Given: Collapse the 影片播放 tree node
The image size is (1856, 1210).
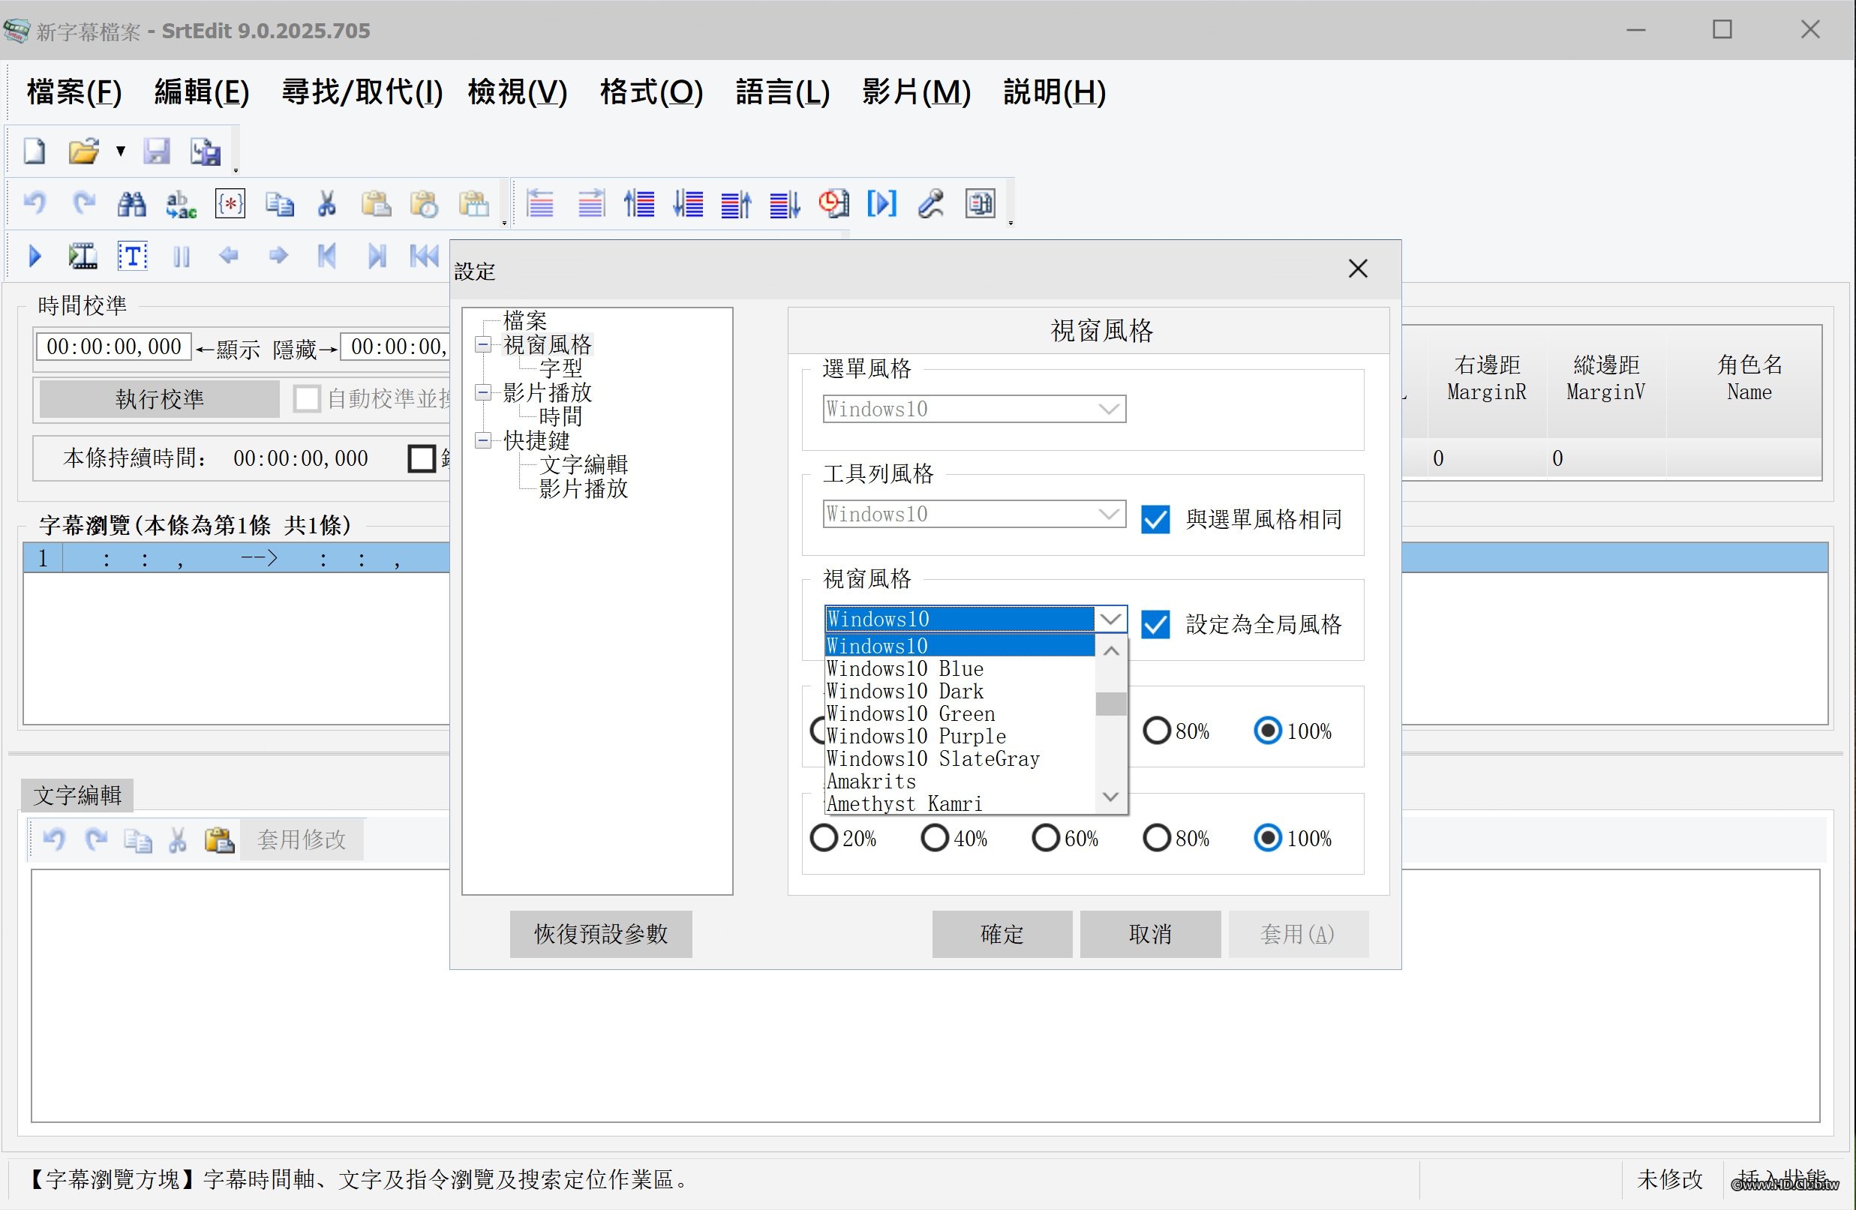Looking at the screenshot, I should (x=483, y=392).
